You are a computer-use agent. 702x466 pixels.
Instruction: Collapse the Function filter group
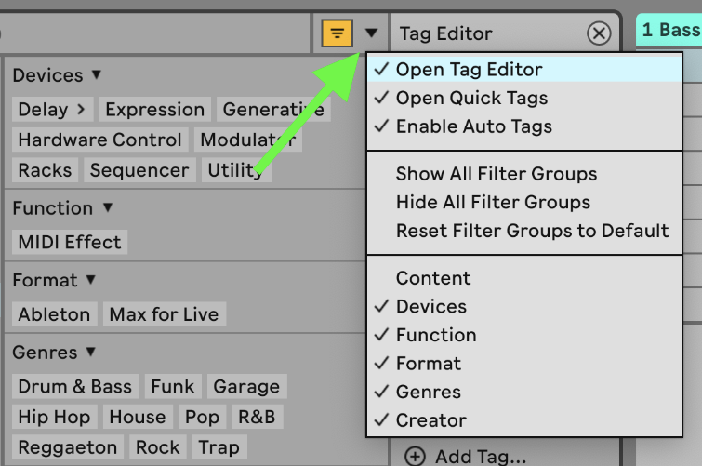coord(107,208)
